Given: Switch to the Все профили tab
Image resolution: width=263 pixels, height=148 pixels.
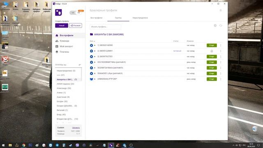Looking at the screenshot, I should point(97,18).
